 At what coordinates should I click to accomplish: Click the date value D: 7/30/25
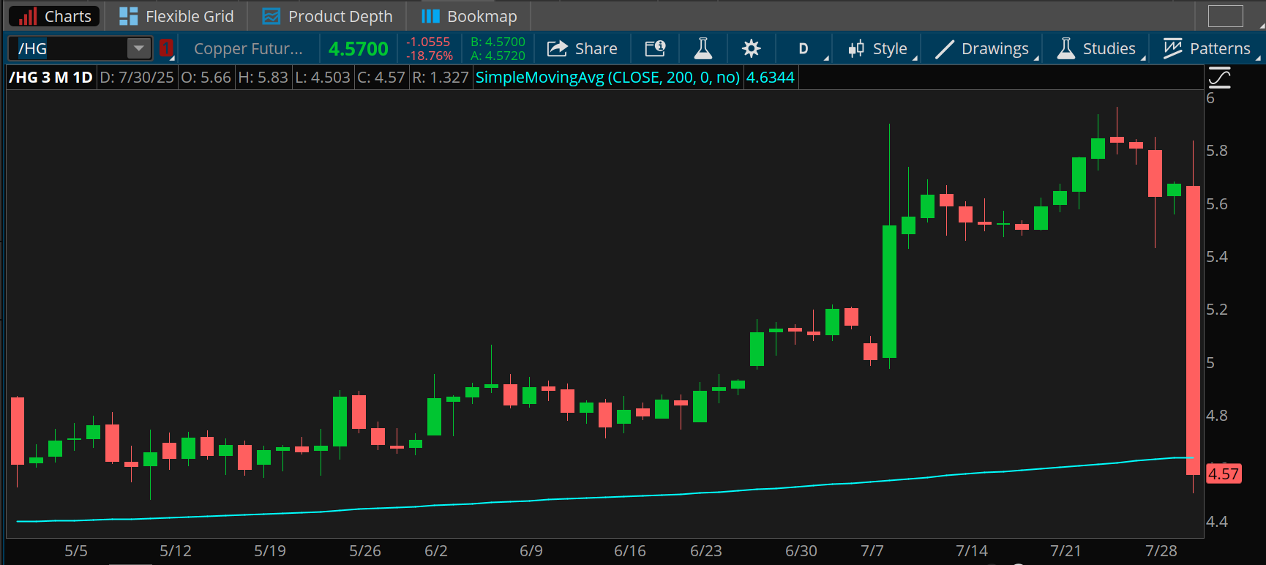[x=137, y=78]
